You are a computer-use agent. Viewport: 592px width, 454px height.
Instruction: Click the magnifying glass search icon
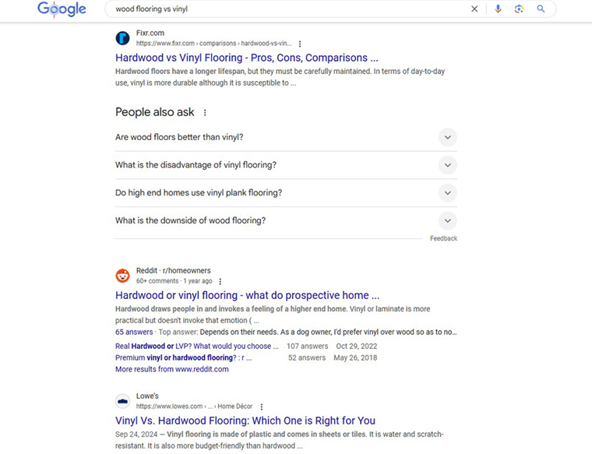(x=541, y=9)
